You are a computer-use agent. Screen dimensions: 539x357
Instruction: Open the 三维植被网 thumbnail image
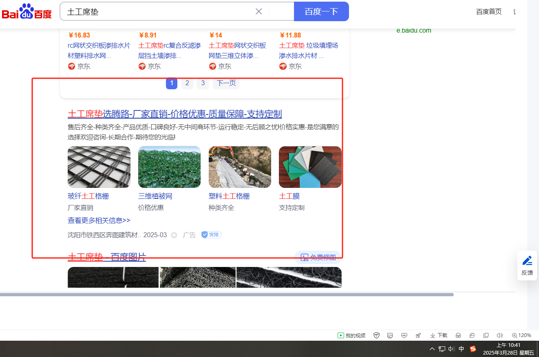pos(170,167)
